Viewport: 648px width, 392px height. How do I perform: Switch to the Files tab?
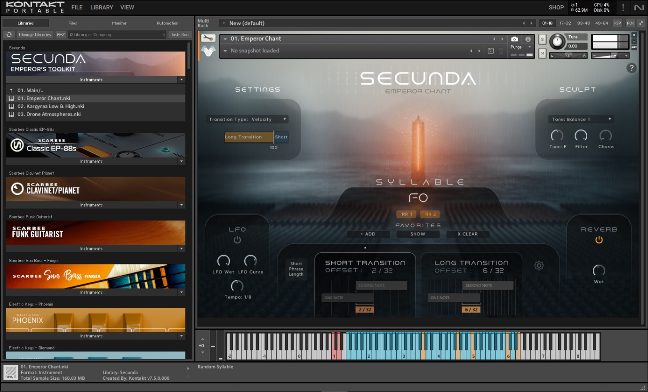(x=72, y=23)
